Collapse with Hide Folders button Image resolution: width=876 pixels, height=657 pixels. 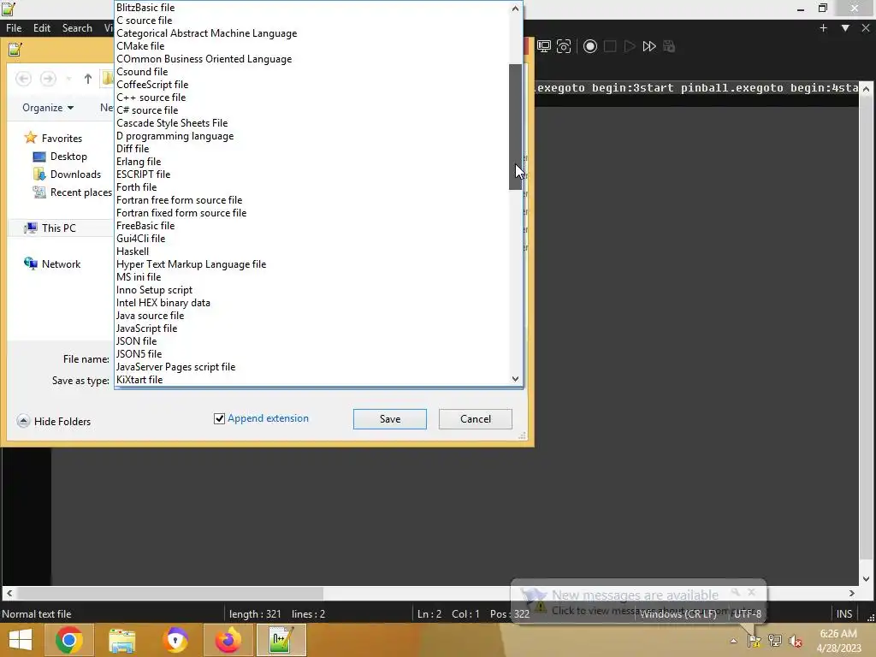click(54, 421)
